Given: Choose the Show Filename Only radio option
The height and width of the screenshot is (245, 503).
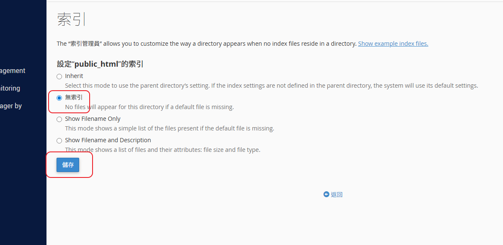Looking at the screenshot, I should [x=59, y=119].
